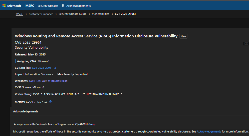Follow the Acknowledgements link in the footer text
This screenshot has height=136, width=249.
(x=209, y=131)
